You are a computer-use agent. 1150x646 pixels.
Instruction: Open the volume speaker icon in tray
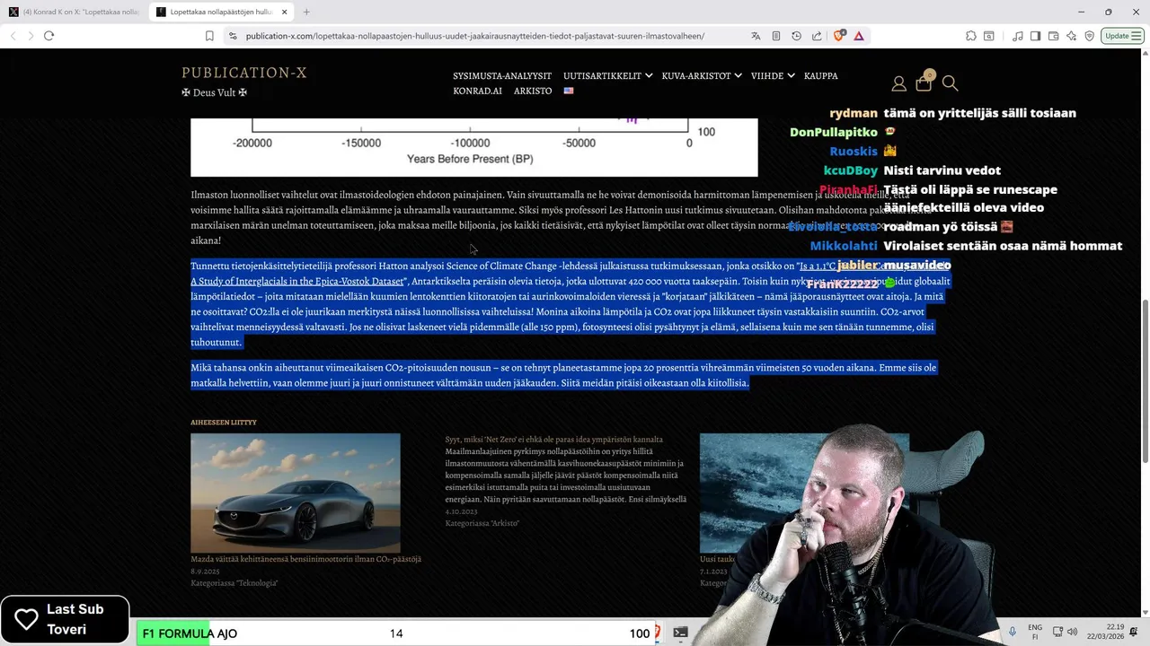point(1073,633)
